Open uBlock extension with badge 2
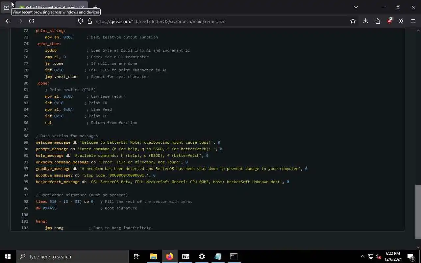Screen dimensions: 421x263 [x=389, y=21]
